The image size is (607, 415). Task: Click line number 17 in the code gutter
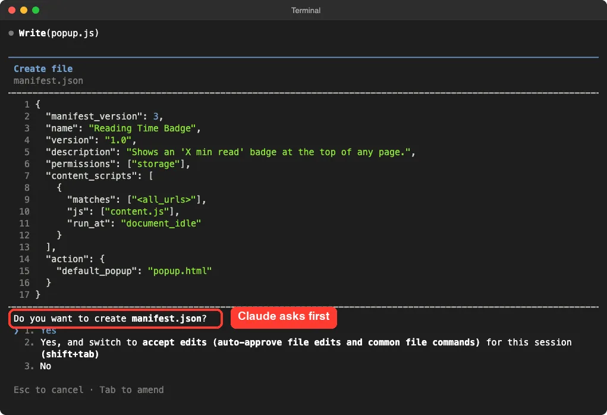coord(24,295)
